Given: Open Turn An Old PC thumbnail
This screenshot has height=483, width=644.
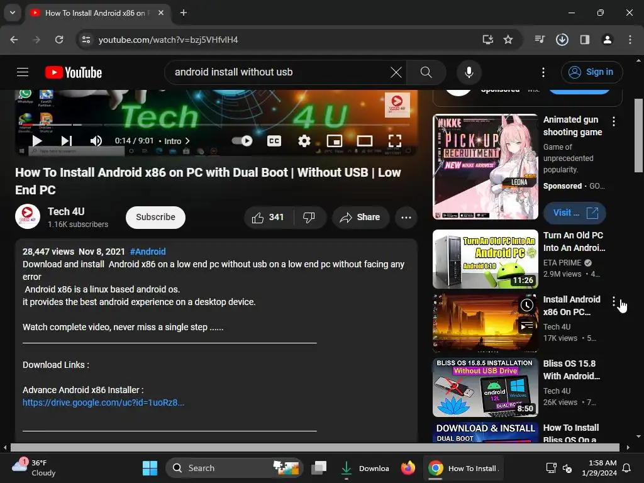Looking at the screenshot, I should [486, 259].
